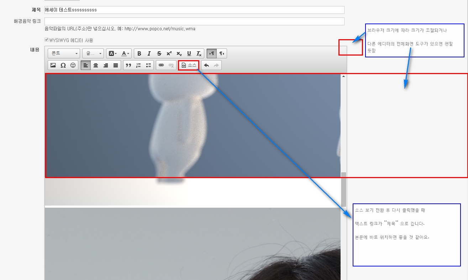468x280 pixels.
Task: Apply subscript formatting
Action: tap(179, 53)
